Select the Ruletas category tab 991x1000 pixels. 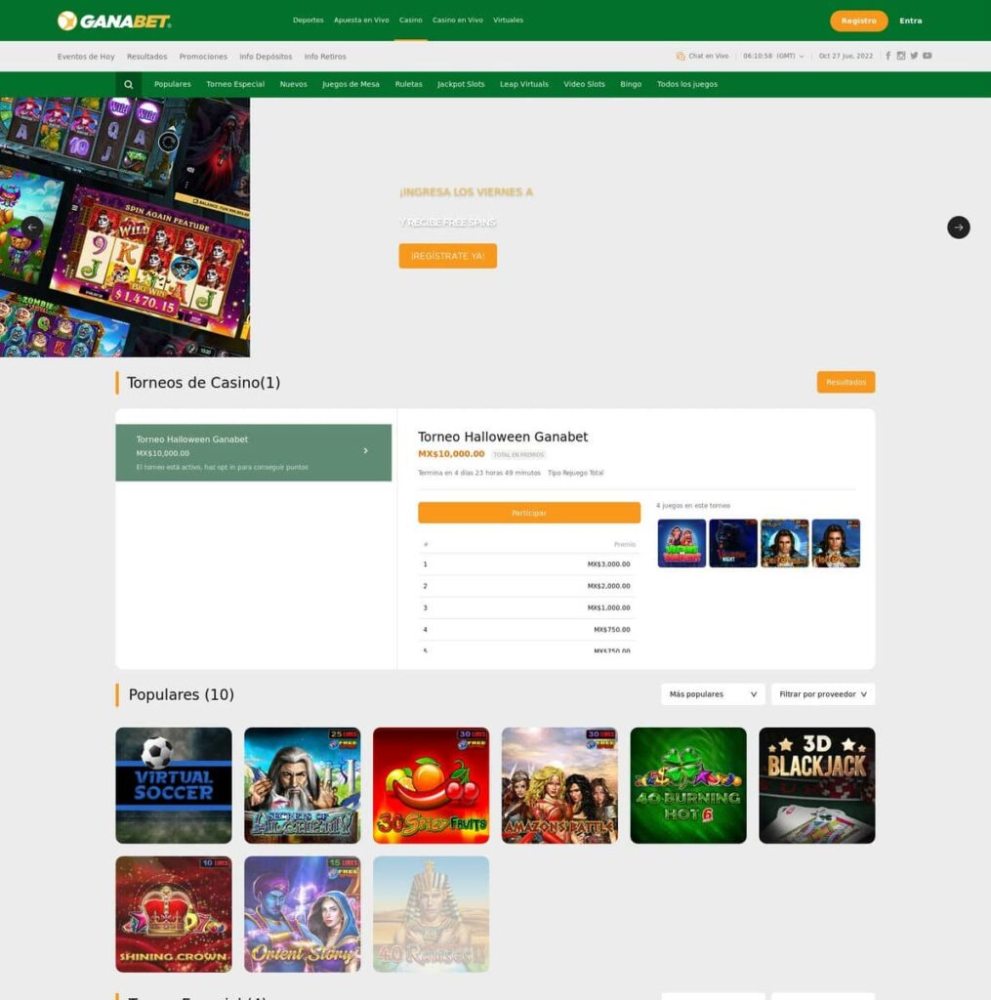(x=408, y=84)
